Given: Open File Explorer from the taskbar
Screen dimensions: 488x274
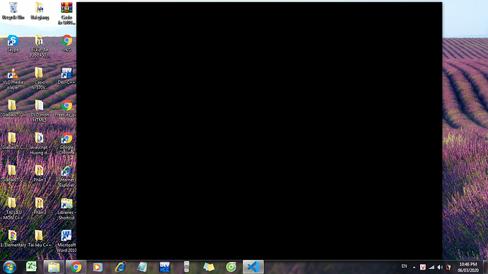Looking at the screenshot, I should 54,267.
